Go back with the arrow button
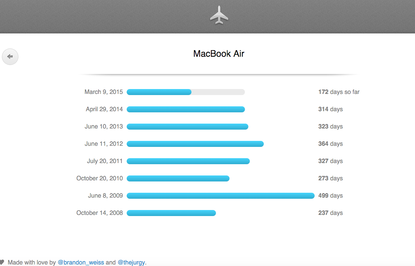 (10, 57)
